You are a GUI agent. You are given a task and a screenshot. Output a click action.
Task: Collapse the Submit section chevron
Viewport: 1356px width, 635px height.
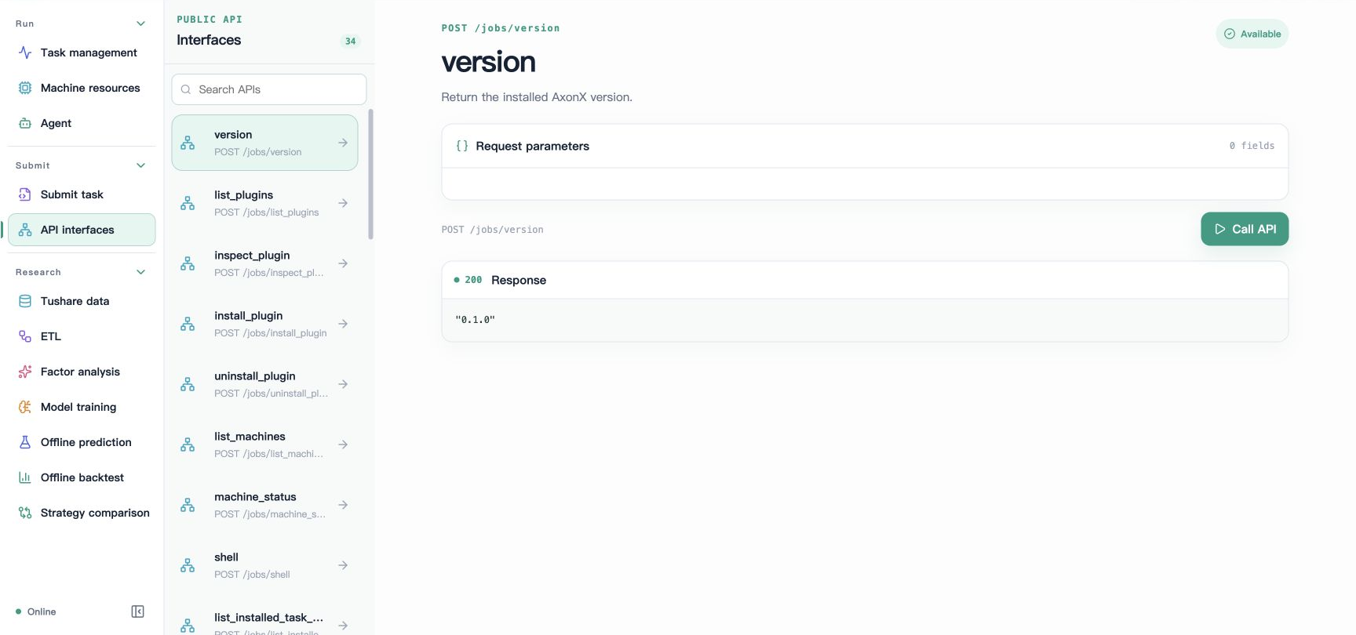tap(141, 165)
